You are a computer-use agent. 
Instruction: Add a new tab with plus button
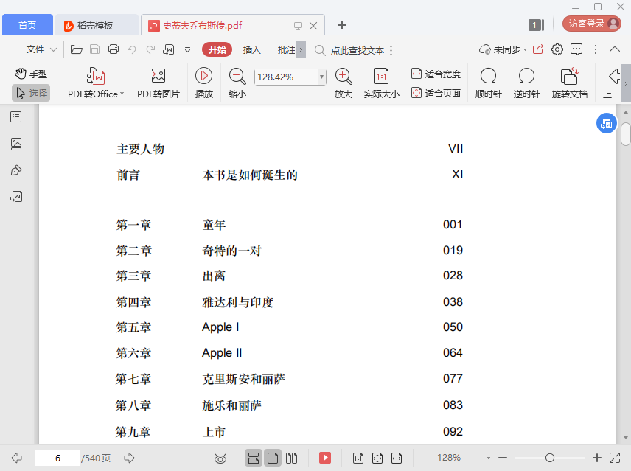tap(341, 25)
